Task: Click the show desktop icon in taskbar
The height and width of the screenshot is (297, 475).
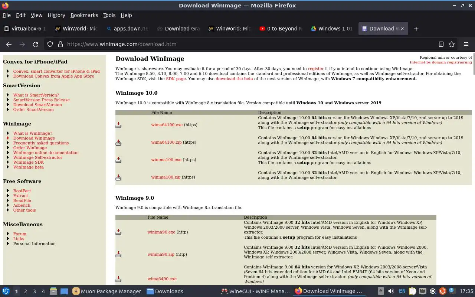Action: click(64, 291)
